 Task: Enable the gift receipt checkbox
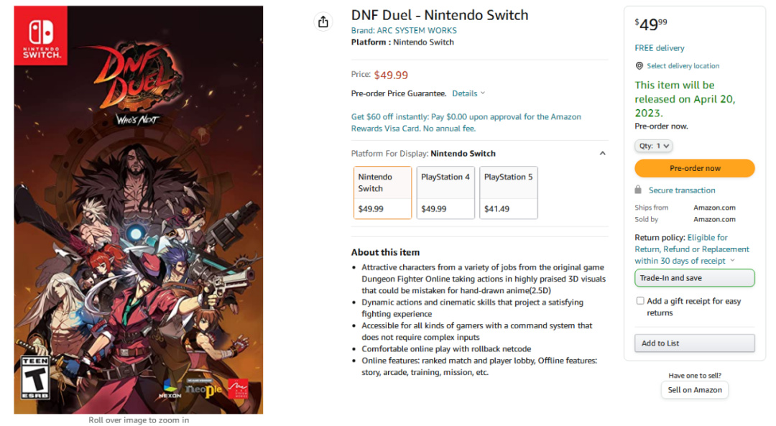pos(640,301)
